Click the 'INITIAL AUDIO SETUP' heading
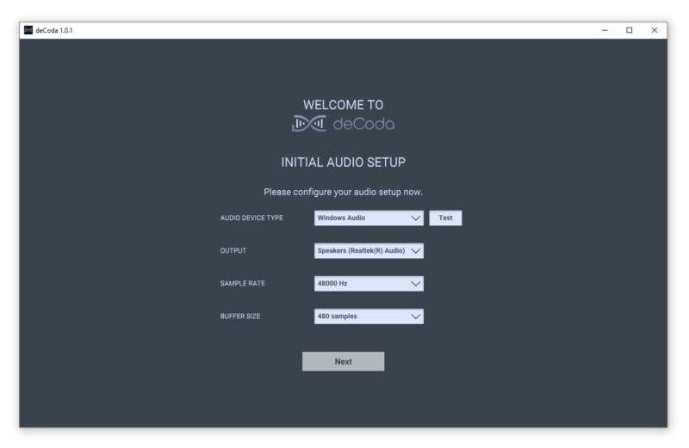Image resolution: width=689 pixels, height=448 pixels. click(x=343, y=163)
